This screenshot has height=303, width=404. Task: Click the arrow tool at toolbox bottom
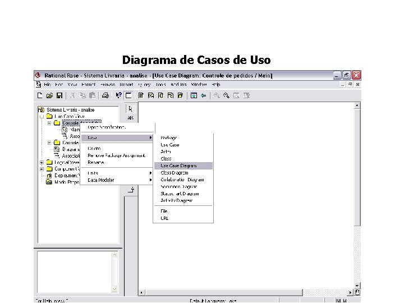(131, 190)
